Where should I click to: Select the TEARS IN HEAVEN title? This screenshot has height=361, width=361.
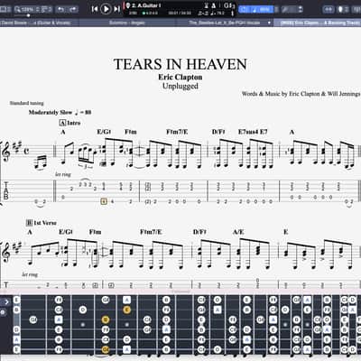180,64
